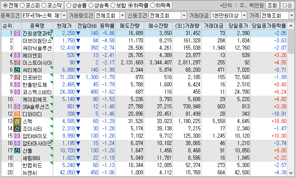The height and width of the screenshot is (178, 296).
Task: Click the 종목명 column header
Action: pos(37,26)
